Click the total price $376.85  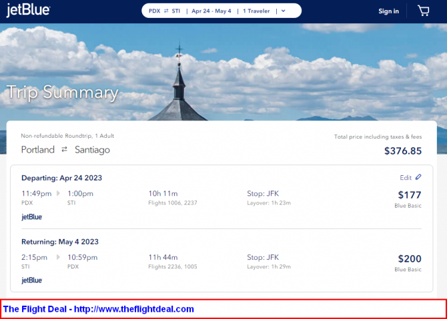403,151
